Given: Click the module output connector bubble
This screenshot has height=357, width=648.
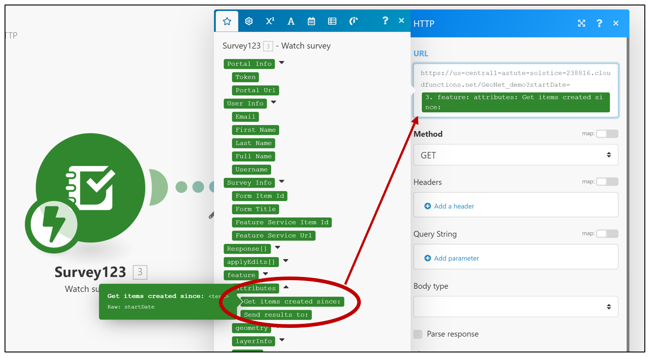Looking at the screenshot, I should [158, 186].
